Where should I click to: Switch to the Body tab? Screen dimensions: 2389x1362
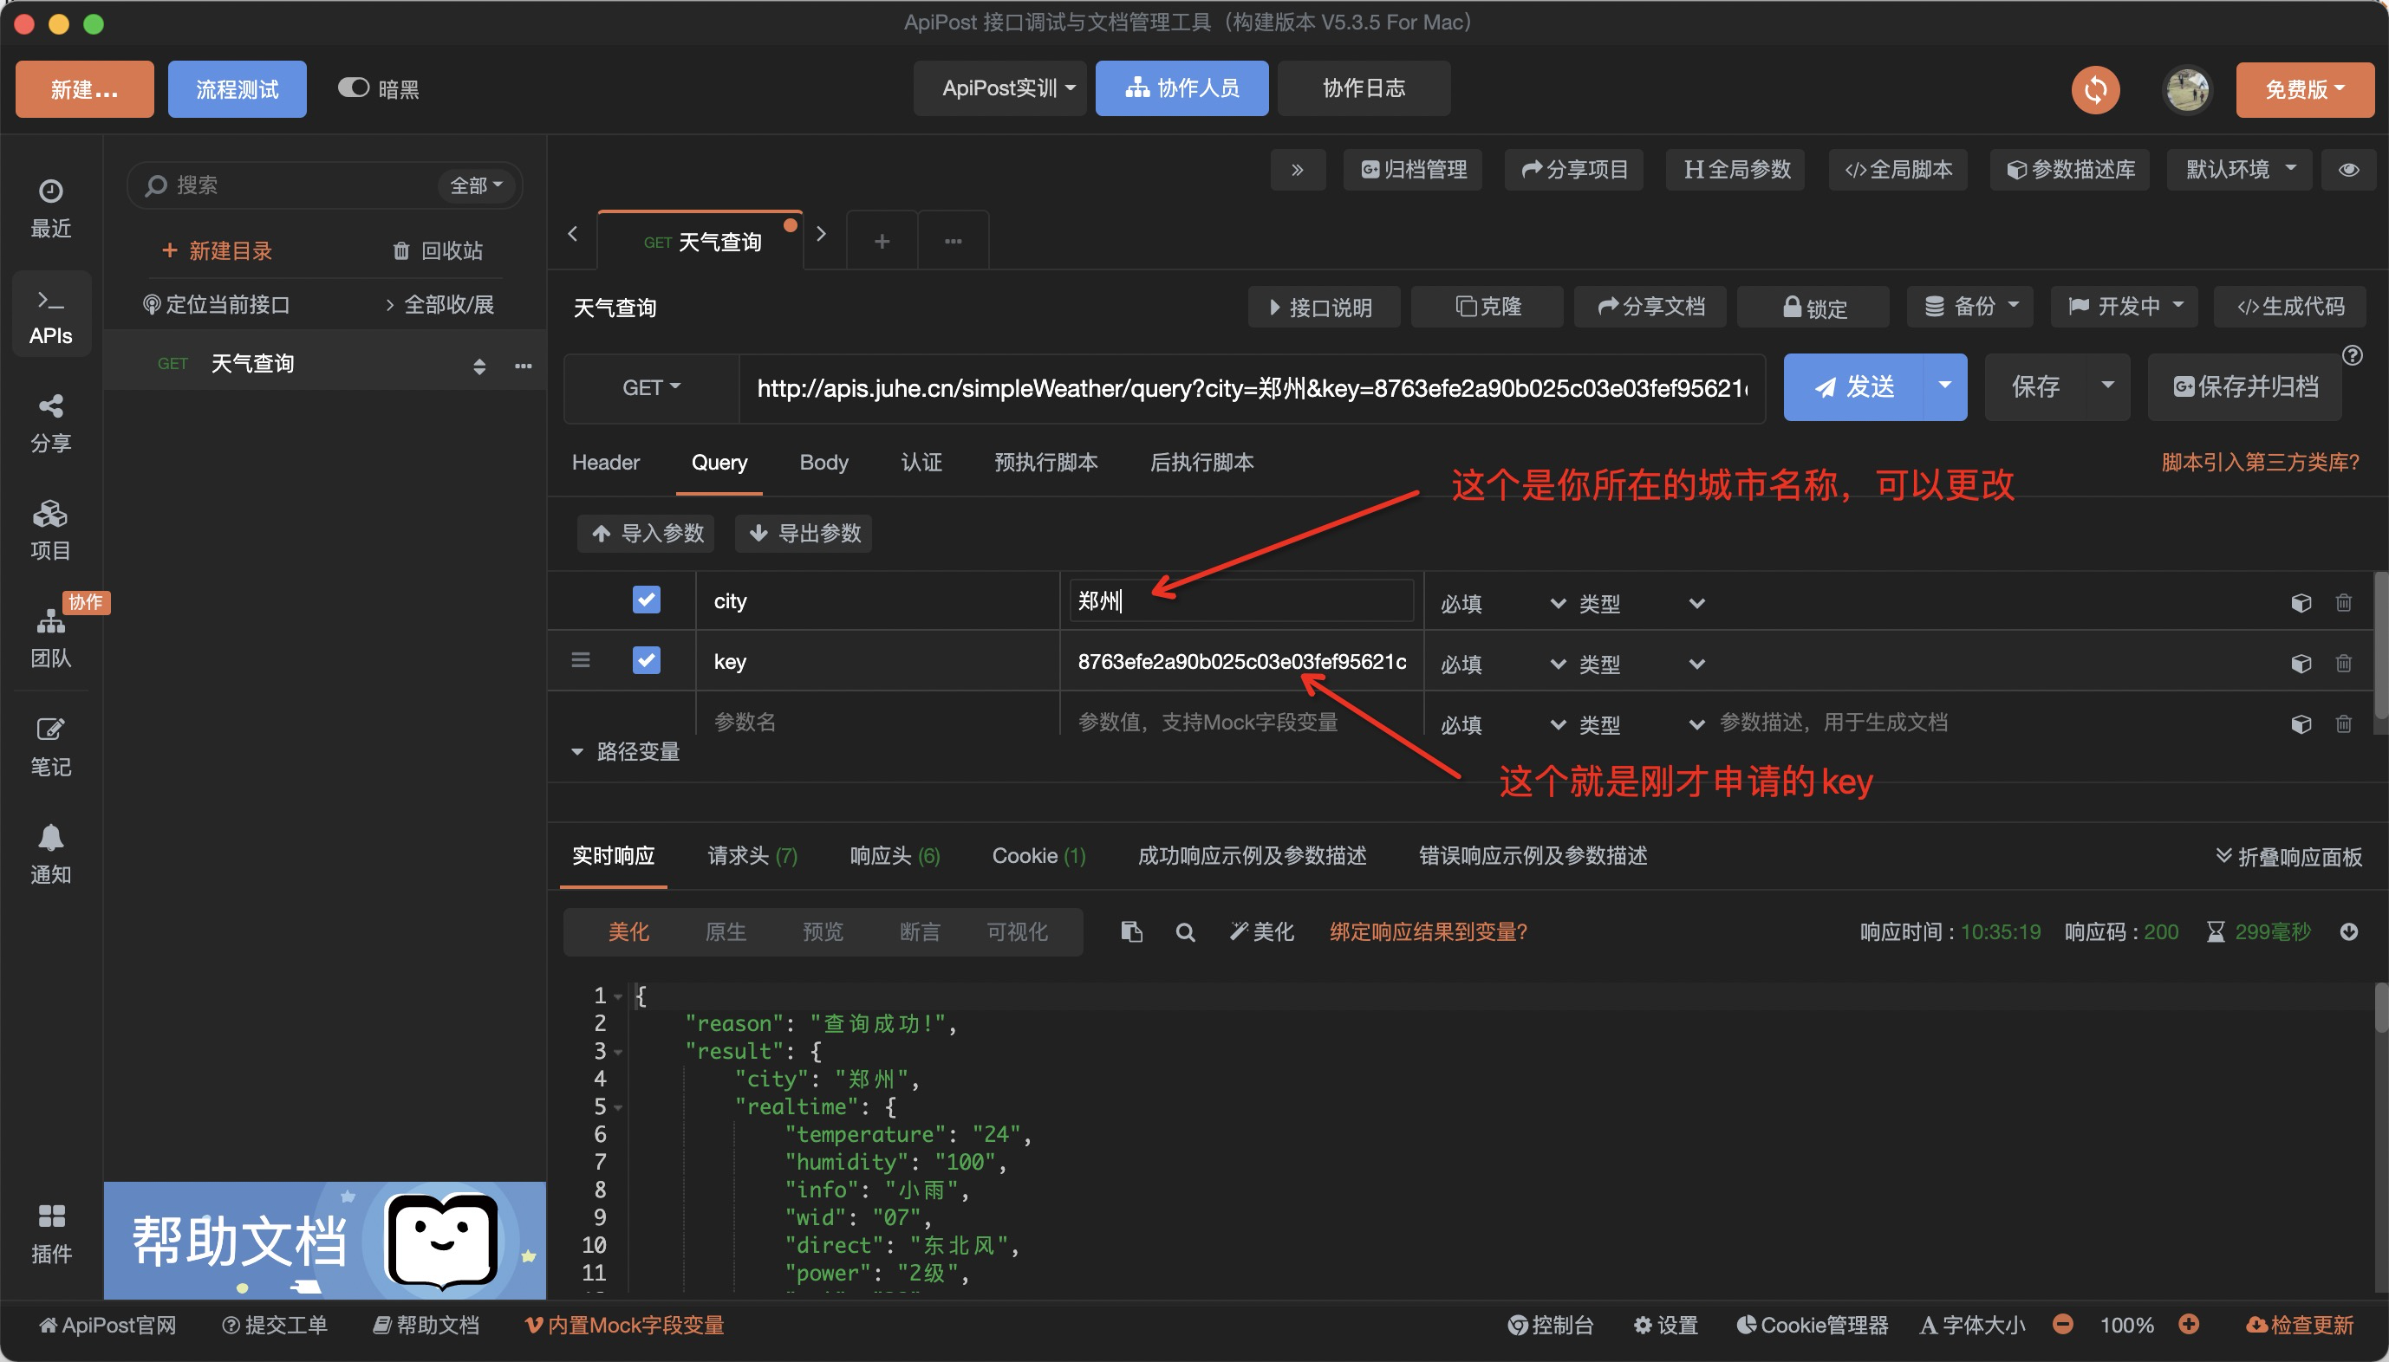[x=823, y=462]
